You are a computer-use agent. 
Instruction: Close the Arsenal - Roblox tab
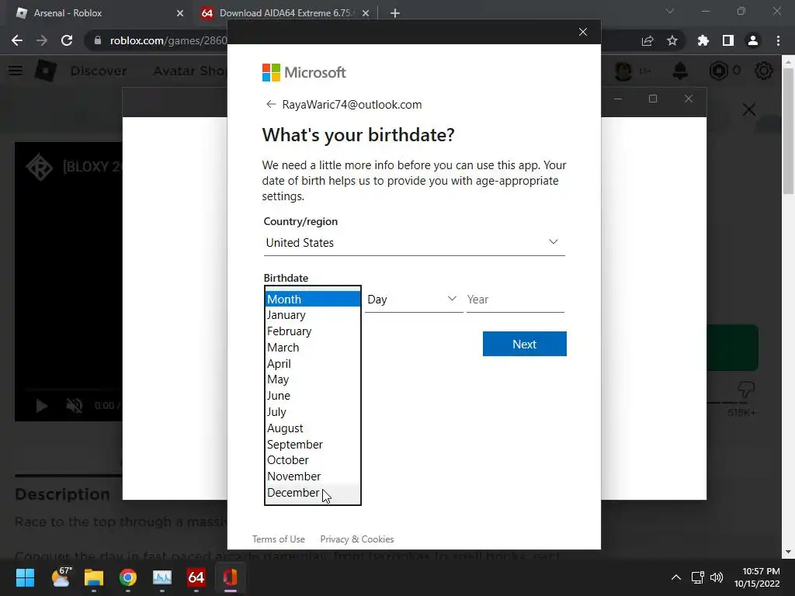pyautogui.click(x=179, y=13)
